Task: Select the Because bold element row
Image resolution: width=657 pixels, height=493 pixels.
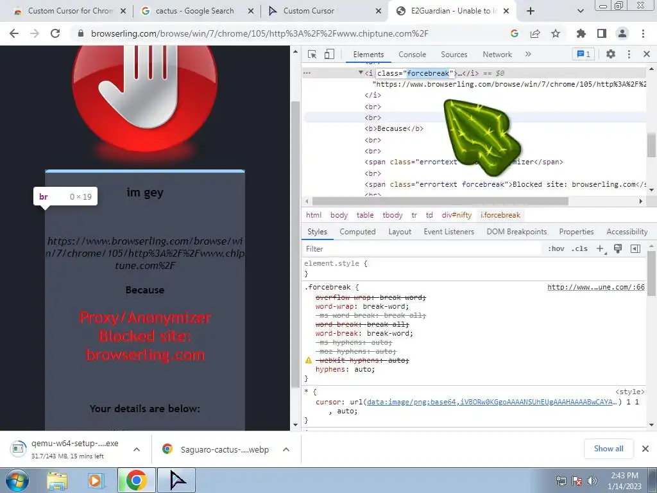Action: point(394,128)
